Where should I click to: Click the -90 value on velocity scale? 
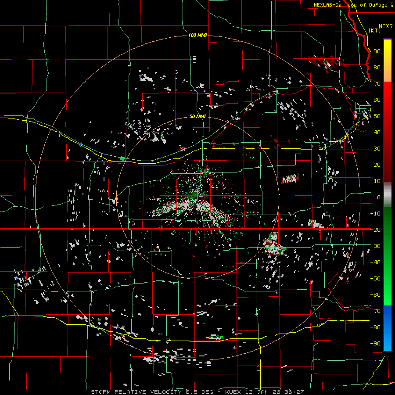coord(375,343)
